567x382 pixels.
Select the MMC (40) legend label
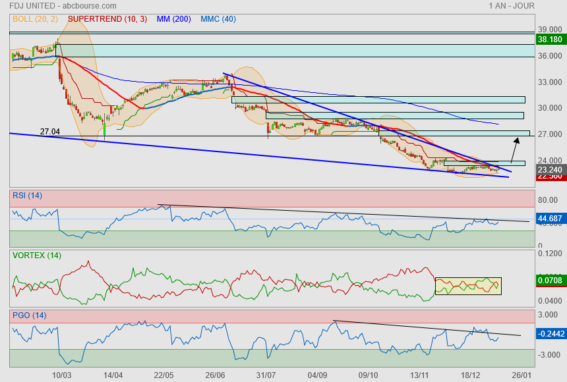(218, 19)
